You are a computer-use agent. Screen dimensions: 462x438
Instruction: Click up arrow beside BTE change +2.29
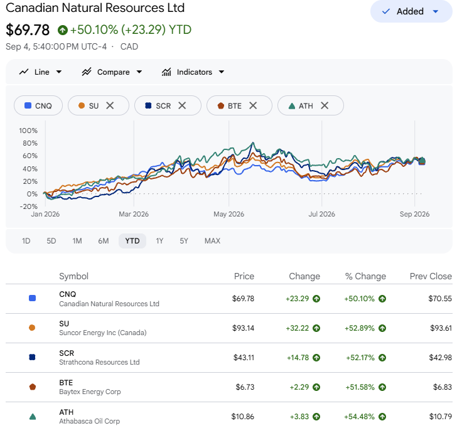(x=316, y=387)
